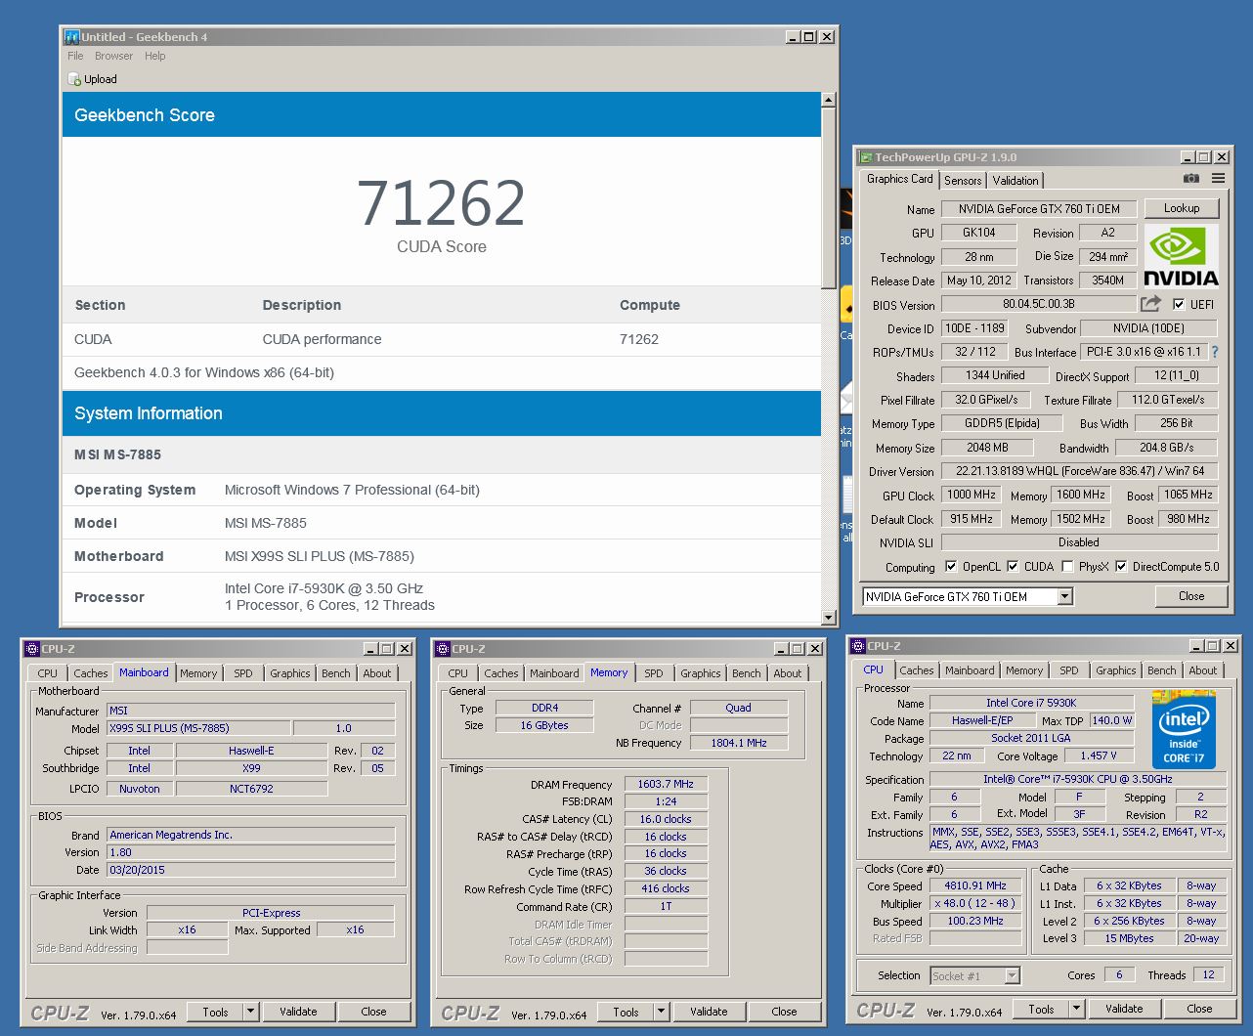
Task: Click the Multiplier x 48.0 value
Action: [x=975, y=904]
